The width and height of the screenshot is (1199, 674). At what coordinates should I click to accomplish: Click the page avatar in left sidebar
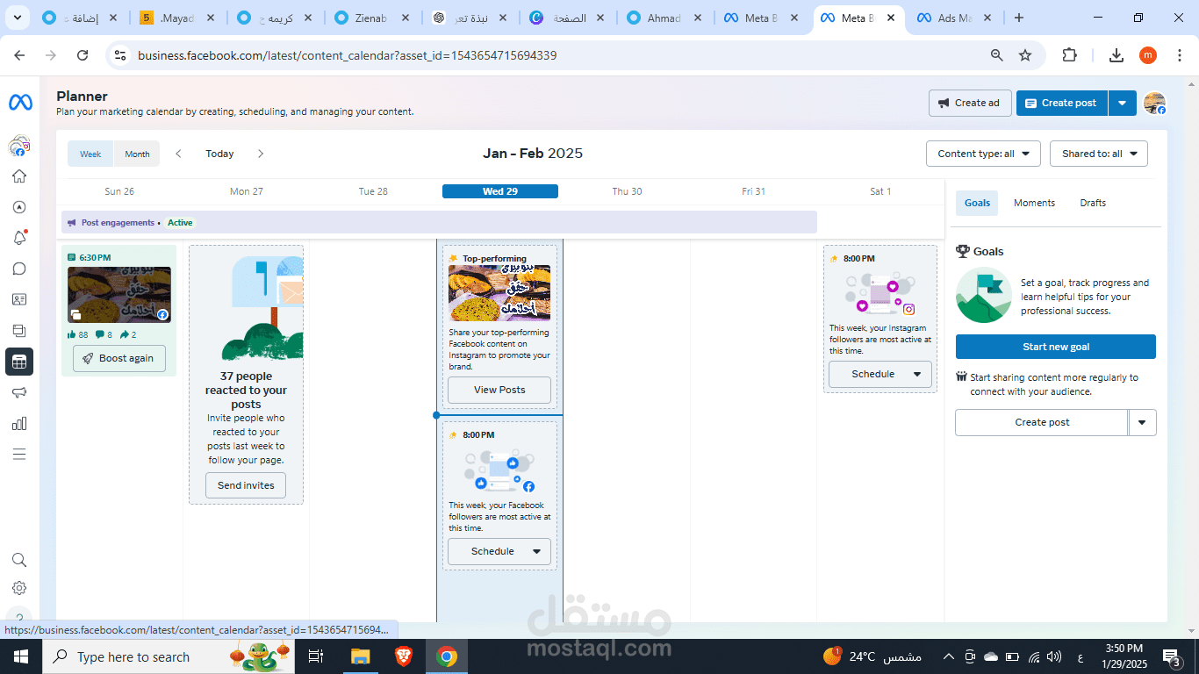click(x=19, y=146)
